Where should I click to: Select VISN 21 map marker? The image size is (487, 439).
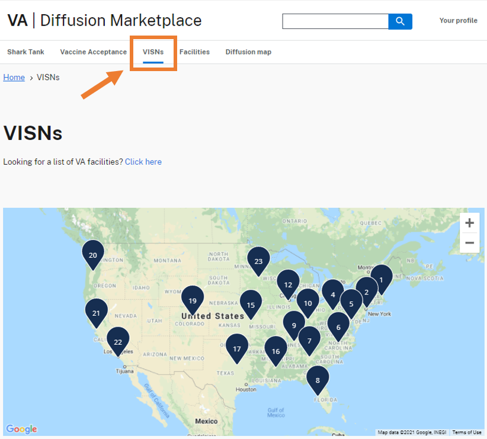click(x=97, y=313)
